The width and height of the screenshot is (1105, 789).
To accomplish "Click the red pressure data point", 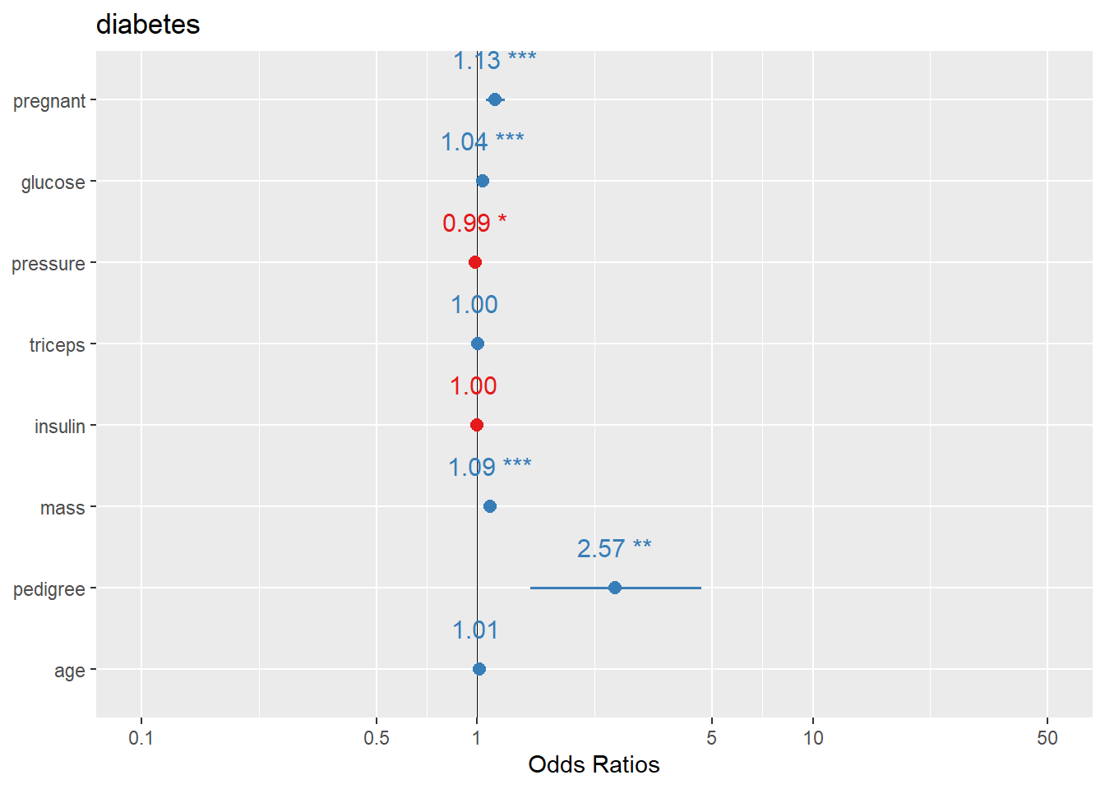I will coord(474,262).
